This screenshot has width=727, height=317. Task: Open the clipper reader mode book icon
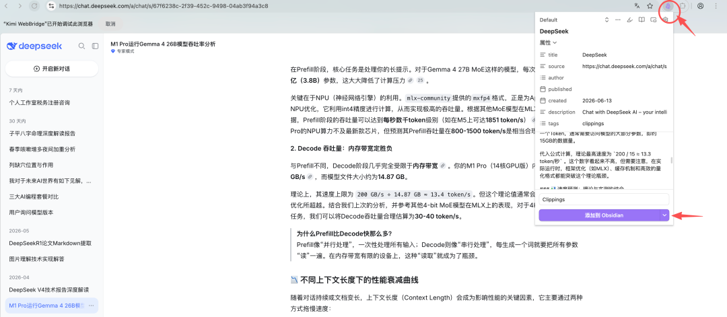pyautogui.click(x=642, y=20)
